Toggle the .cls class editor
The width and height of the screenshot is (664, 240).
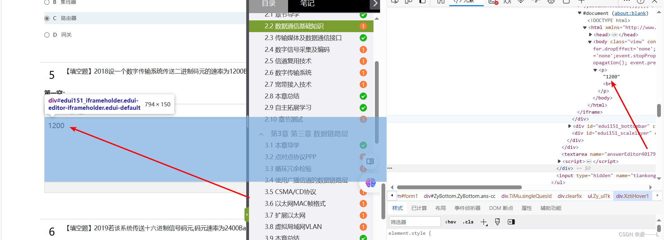click(468, 222)
